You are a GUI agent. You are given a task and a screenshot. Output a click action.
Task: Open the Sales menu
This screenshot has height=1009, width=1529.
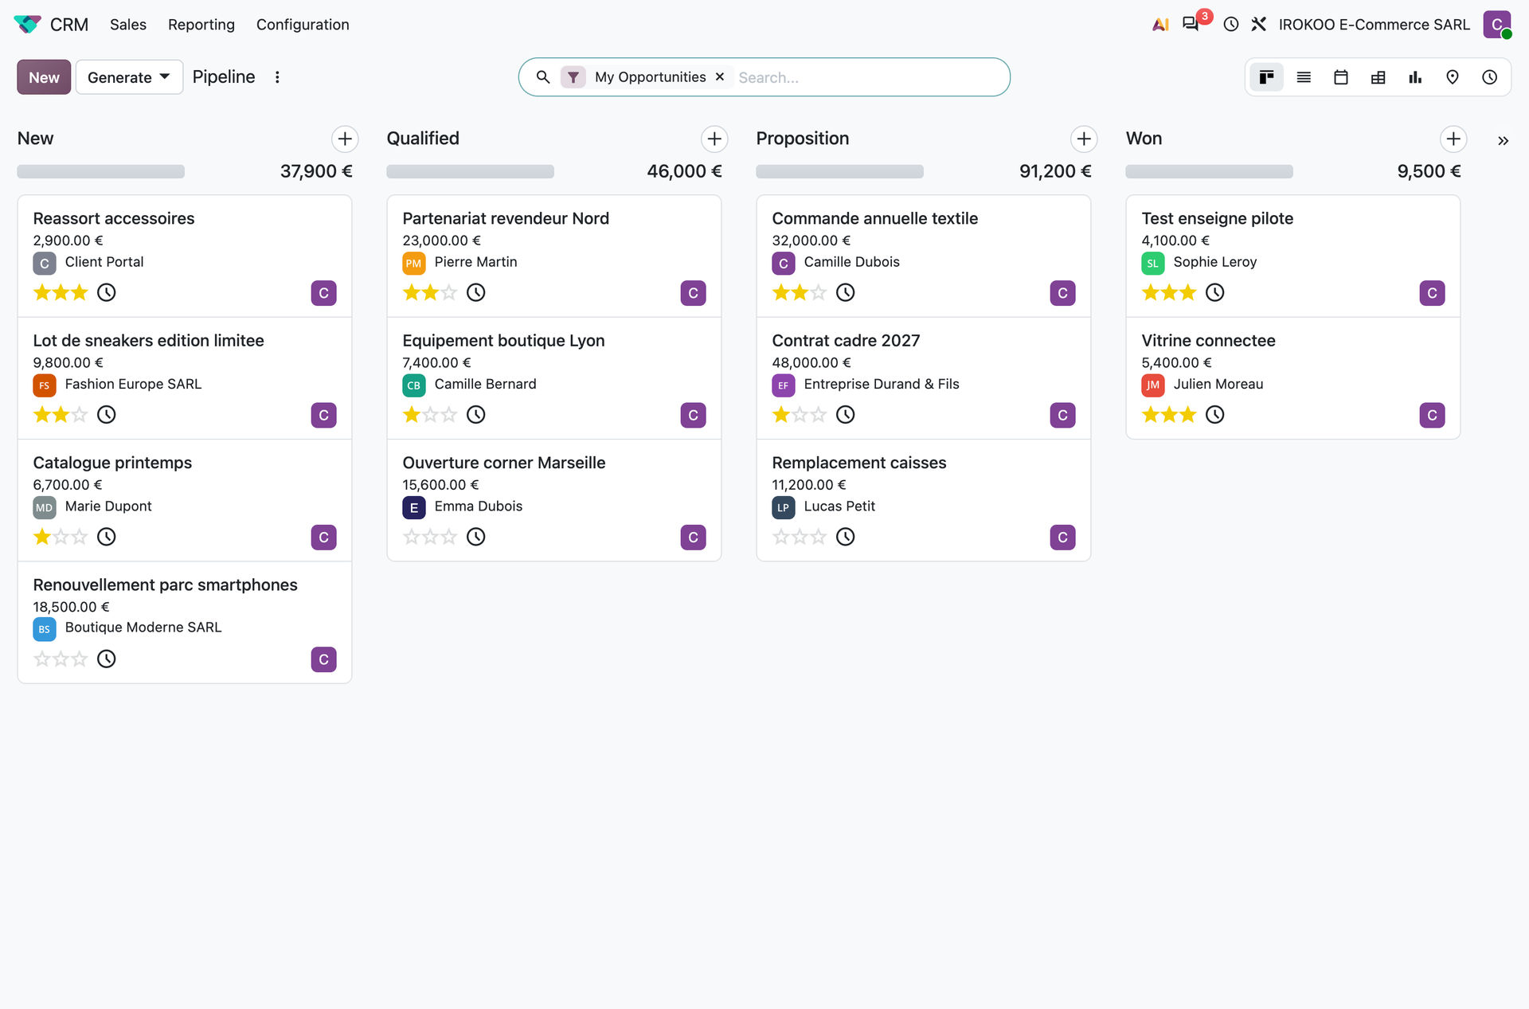[x=128, y=25]
